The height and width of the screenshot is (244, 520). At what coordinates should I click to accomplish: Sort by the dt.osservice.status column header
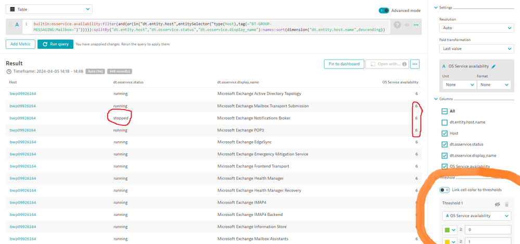point(129,83)
